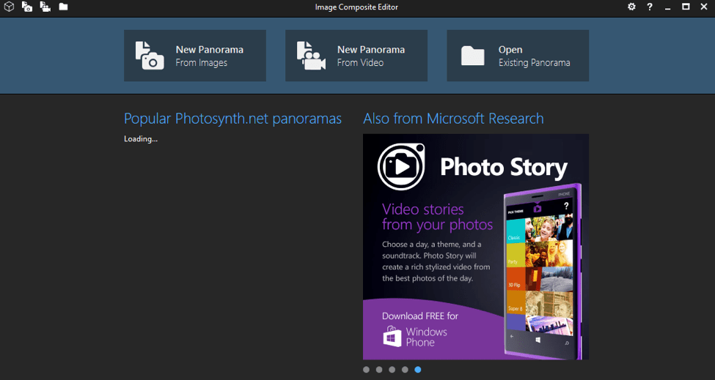
Task: Click the Image Composite Editor window title
Action: [356, 7]
